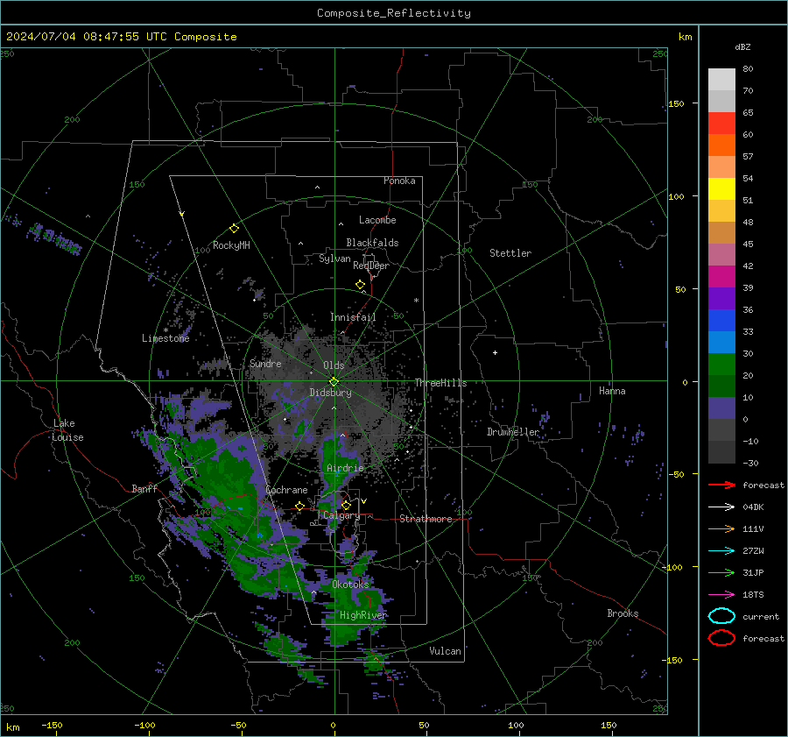The image size is (788, 737).
Task: Click the Didsbury label
Action: [330, 393]
